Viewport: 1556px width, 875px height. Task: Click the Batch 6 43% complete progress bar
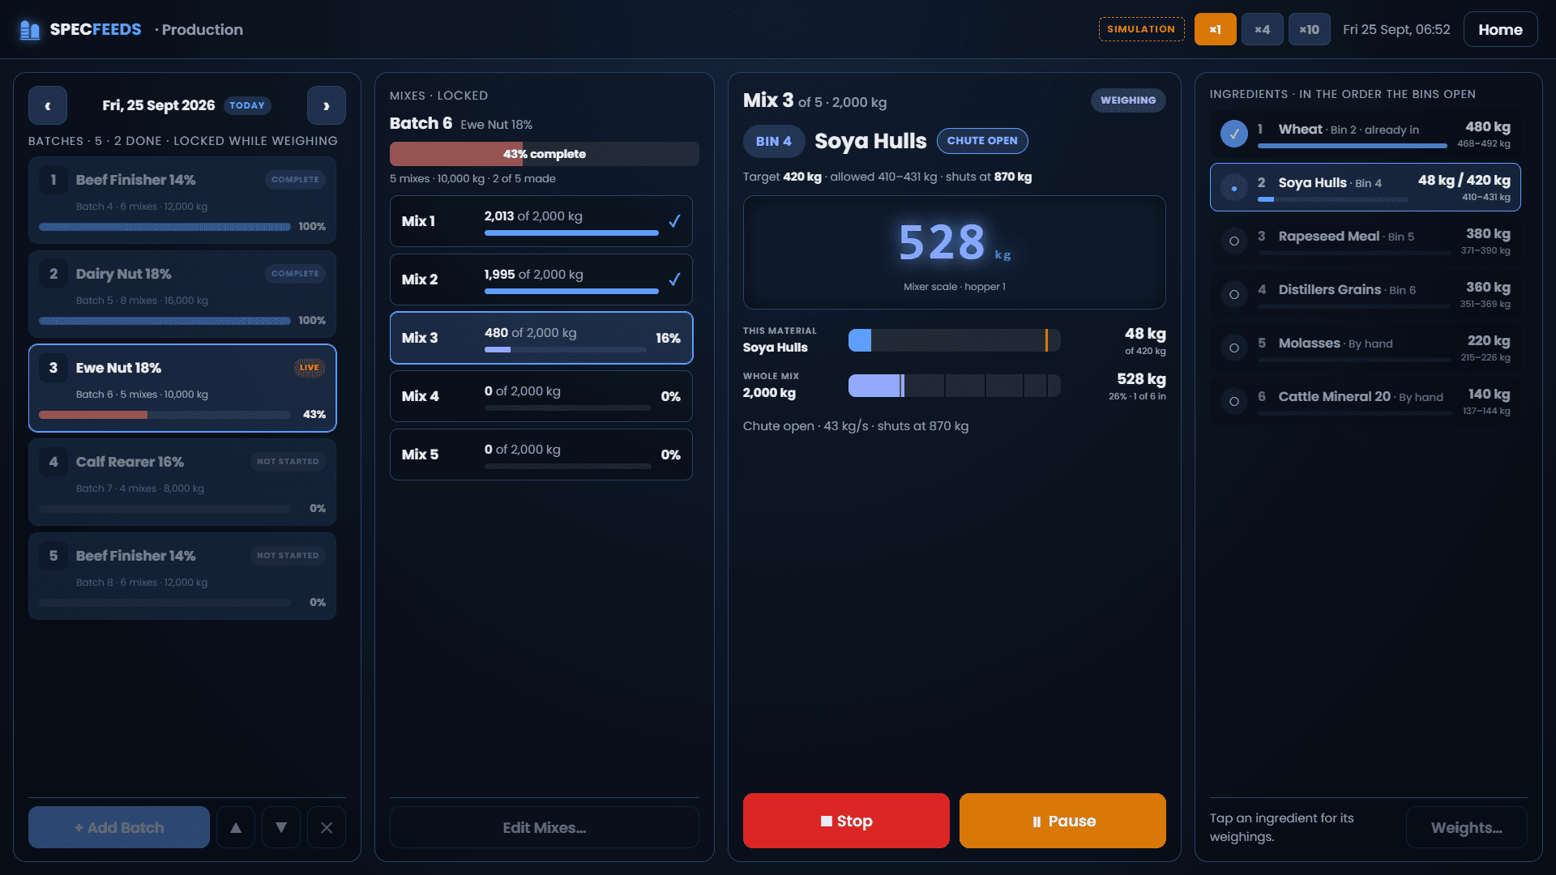544,154
